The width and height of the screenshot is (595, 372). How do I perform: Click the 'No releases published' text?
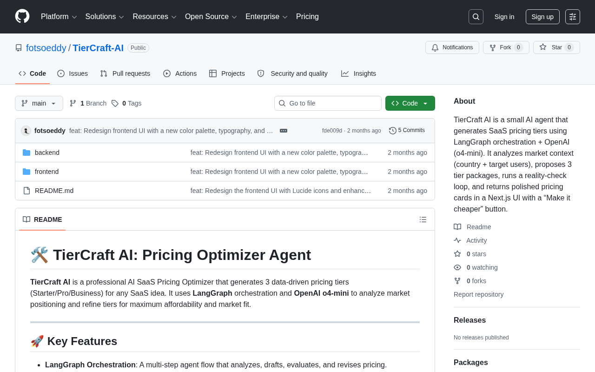[x=481, y=338]
